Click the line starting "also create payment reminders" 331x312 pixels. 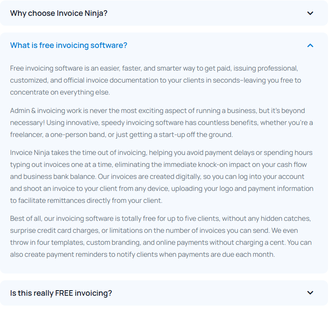coord(142,255)
